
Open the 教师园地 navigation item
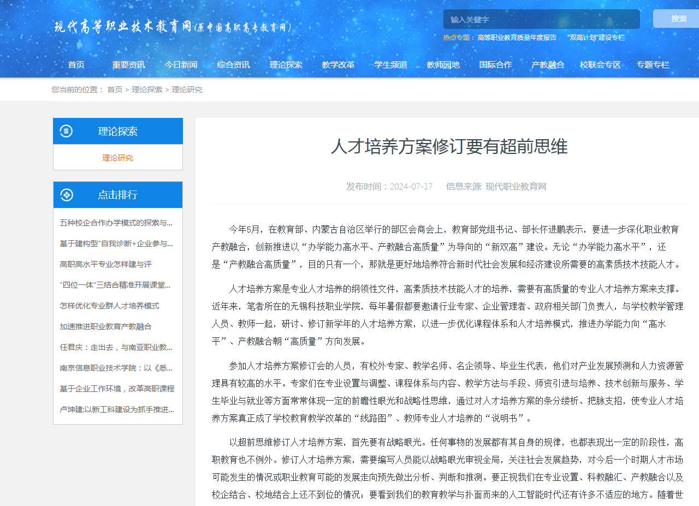pos(443,64)
